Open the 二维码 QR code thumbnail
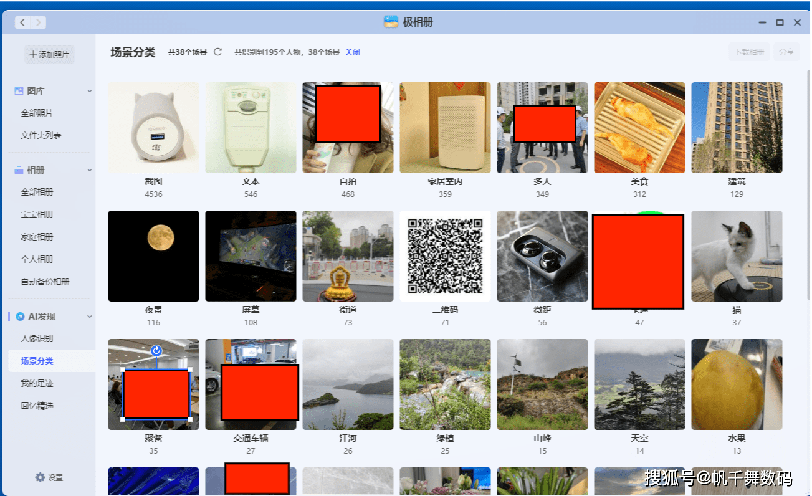 [445, 256]
